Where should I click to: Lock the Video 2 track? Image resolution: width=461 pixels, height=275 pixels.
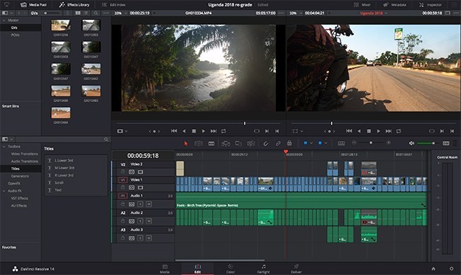pos(123,172)
